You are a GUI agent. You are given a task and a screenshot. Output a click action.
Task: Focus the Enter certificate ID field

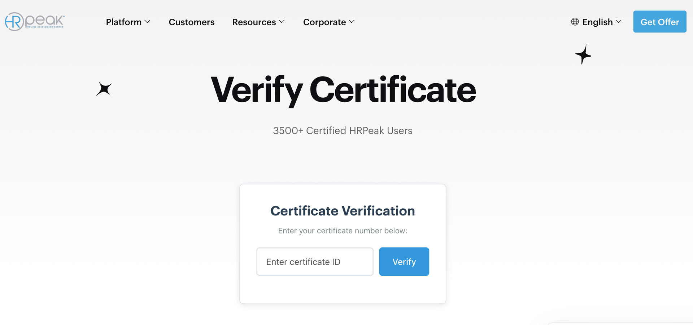pos(315,262)
